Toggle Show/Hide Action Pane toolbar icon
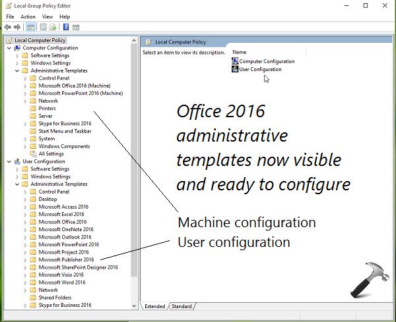The height and width of the screenshot is (322, 396). tap(76, 27)
